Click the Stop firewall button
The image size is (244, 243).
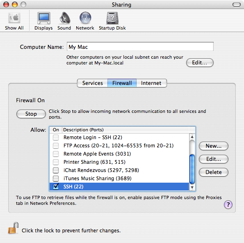click(x=31, y=114)
